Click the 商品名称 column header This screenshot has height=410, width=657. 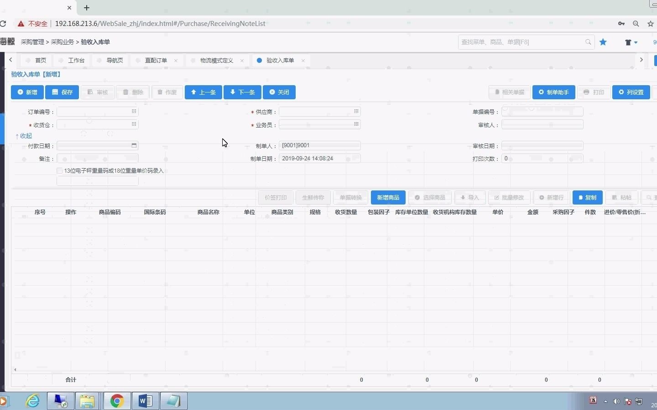(209, 212)
